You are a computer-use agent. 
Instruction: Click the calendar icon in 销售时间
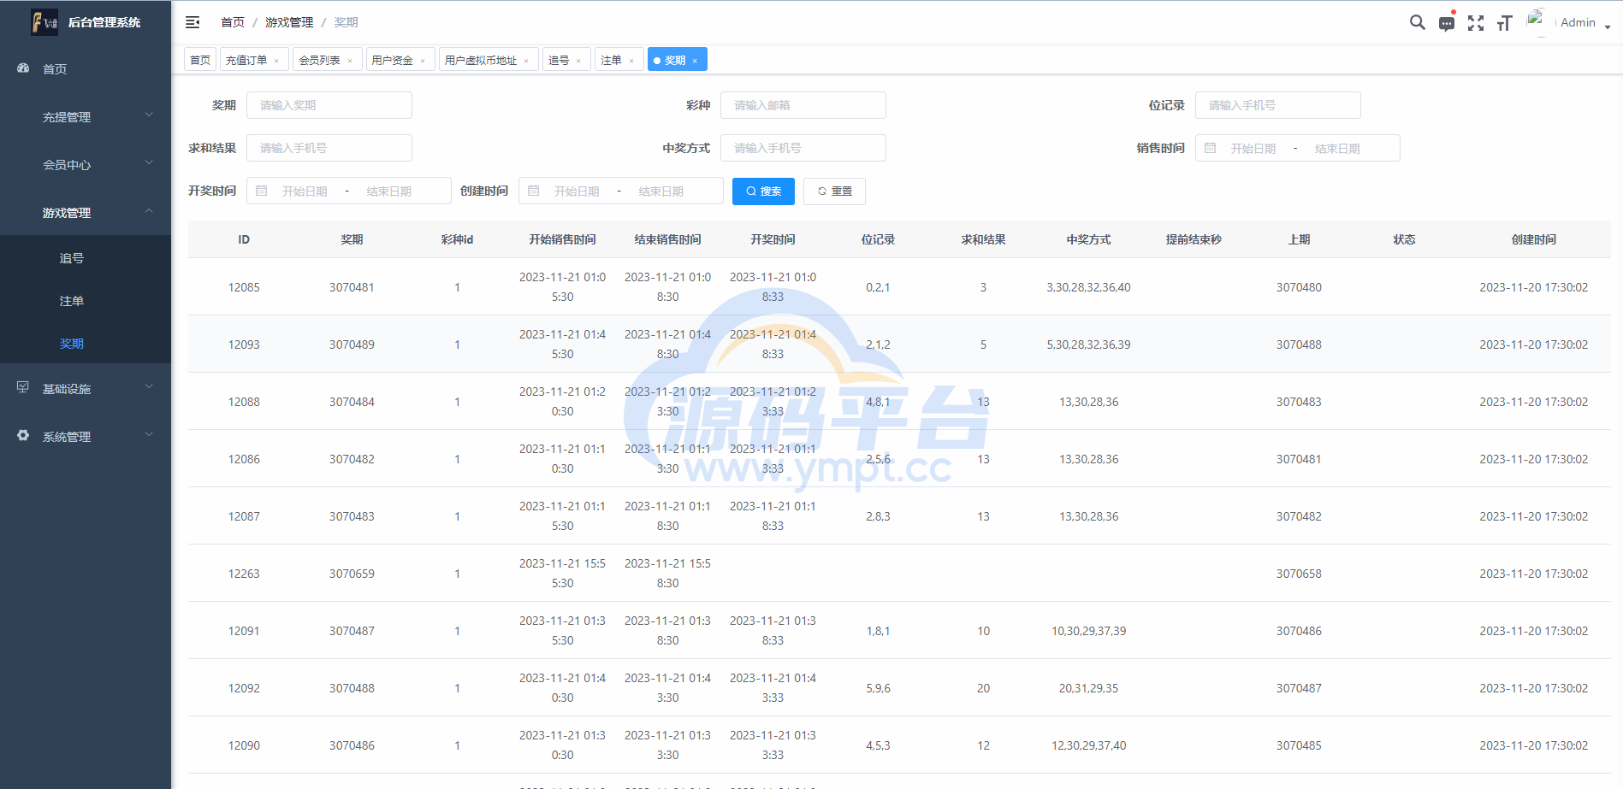[x=1210, y=148]
